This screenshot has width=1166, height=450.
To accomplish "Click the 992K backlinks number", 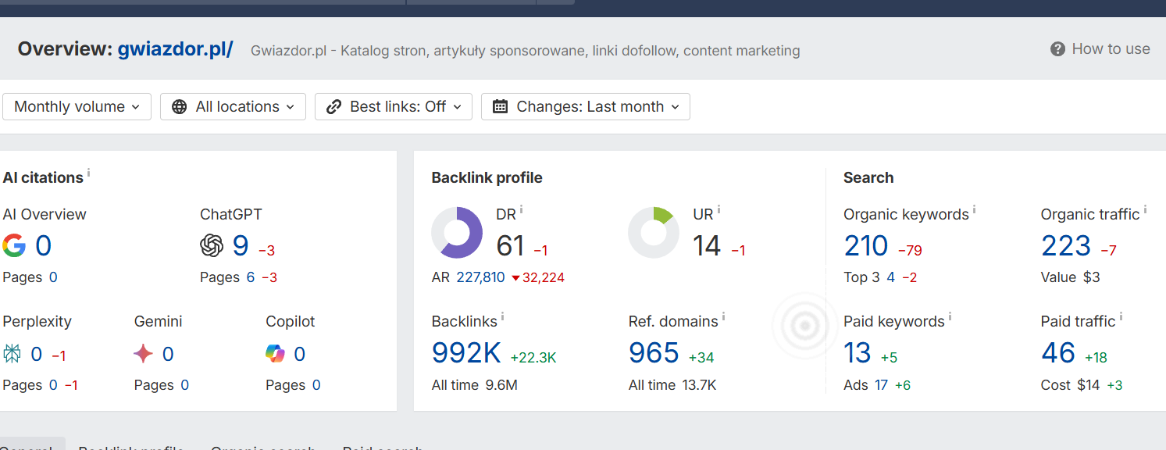I will coord(466,353).
